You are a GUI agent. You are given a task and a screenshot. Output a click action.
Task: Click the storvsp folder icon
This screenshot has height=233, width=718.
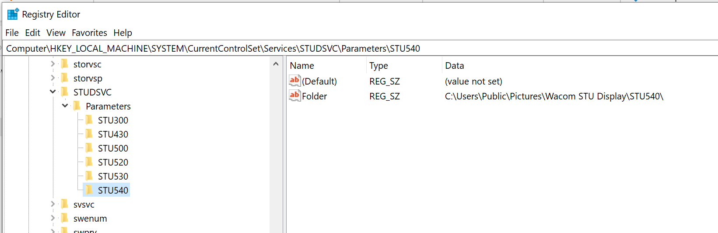[x=65, y=78]
